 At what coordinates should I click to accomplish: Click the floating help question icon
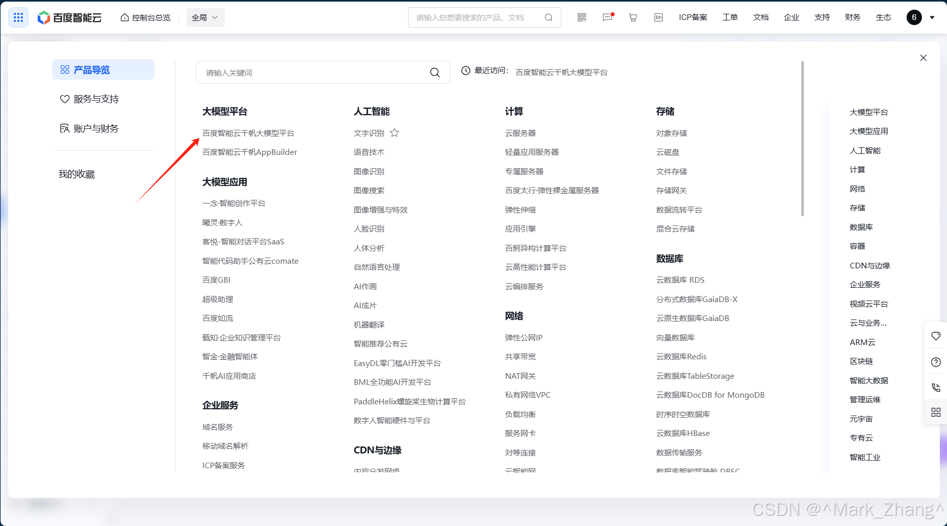click(x=936, y=362)
